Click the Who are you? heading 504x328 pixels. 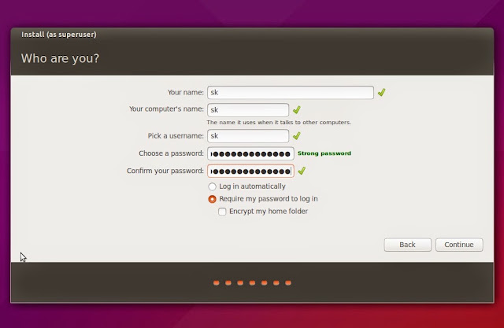pyautogui.click(x=60, y=58)
